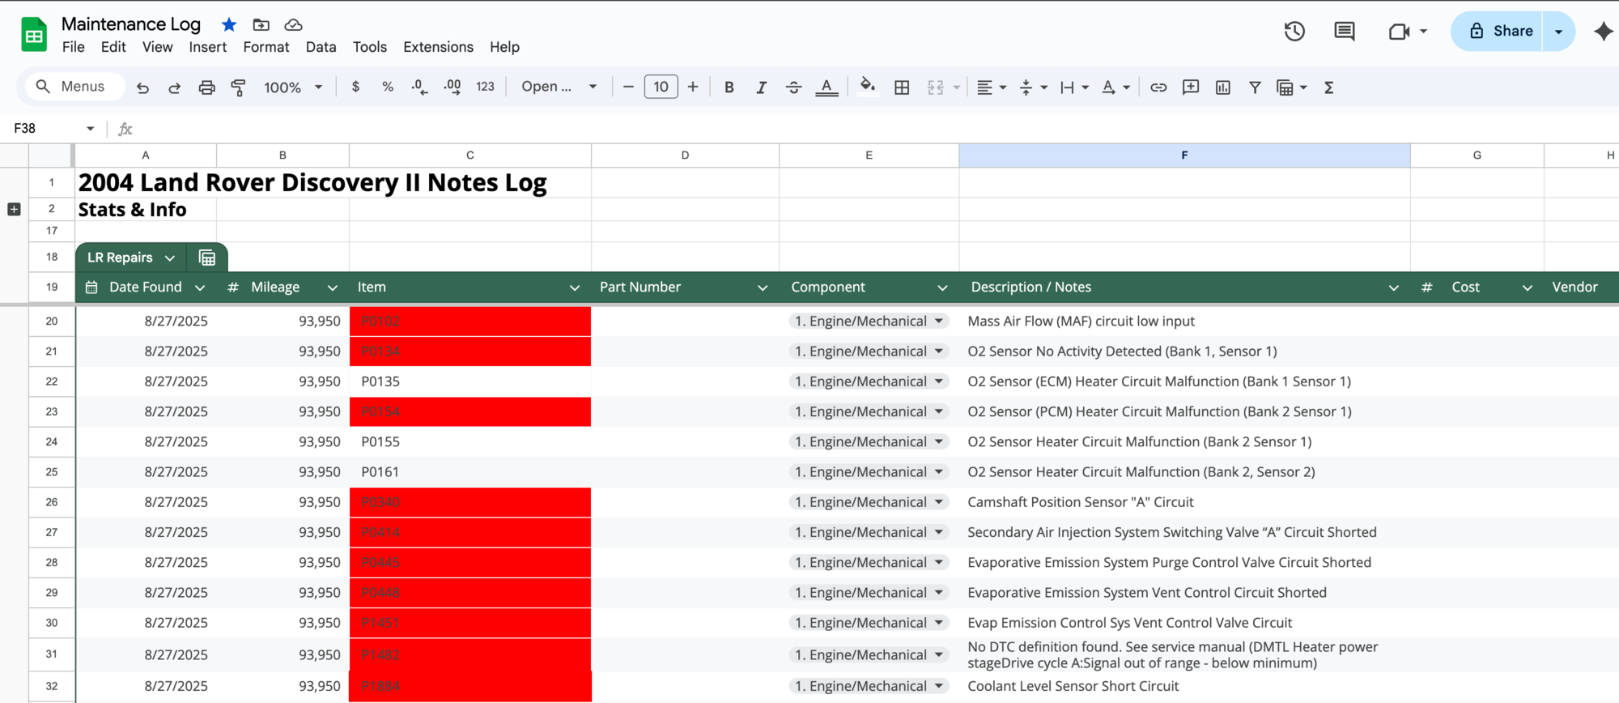Format as percent icon

pyautogui.click(x=388, y=87)
